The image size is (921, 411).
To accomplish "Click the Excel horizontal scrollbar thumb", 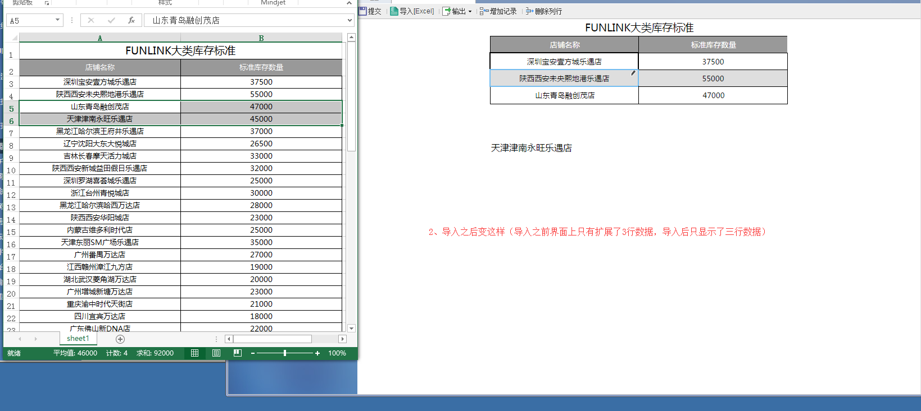I will tap(273, 339).
